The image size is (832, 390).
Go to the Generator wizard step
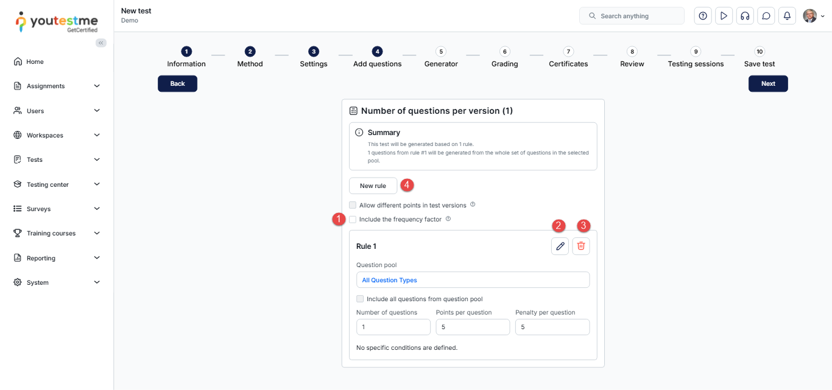tap(441, 57)
